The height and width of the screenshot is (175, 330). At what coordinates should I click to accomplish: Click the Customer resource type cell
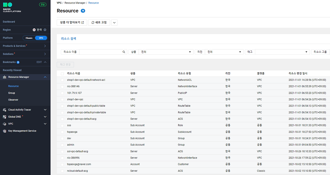point(183,164)
